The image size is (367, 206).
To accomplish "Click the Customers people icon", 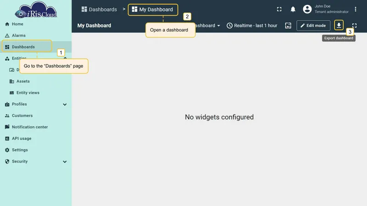I will pyautogui.click(x=7, y=116).
